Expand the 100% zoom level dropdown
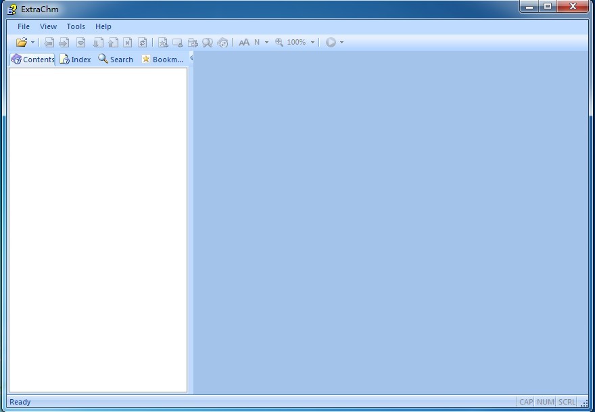595x412 pixels. click(x=312, y=42)
